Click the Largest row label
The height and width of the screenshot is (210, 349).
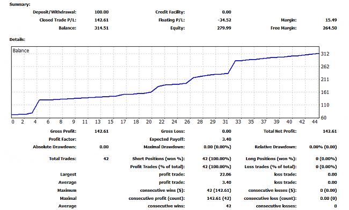pyautogui.click(x=68, y=175)
